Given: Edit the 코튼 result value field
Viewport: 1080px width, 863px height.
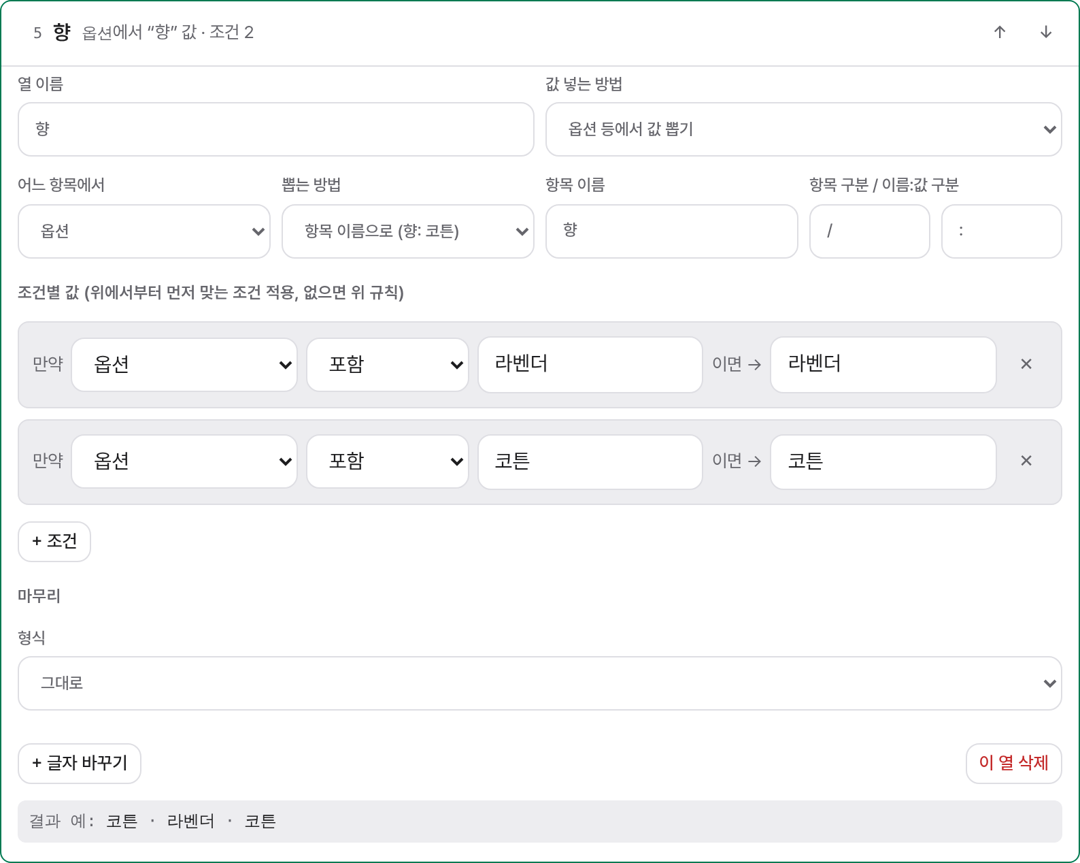Looking at the screenshot, I should tap(883, 461).
